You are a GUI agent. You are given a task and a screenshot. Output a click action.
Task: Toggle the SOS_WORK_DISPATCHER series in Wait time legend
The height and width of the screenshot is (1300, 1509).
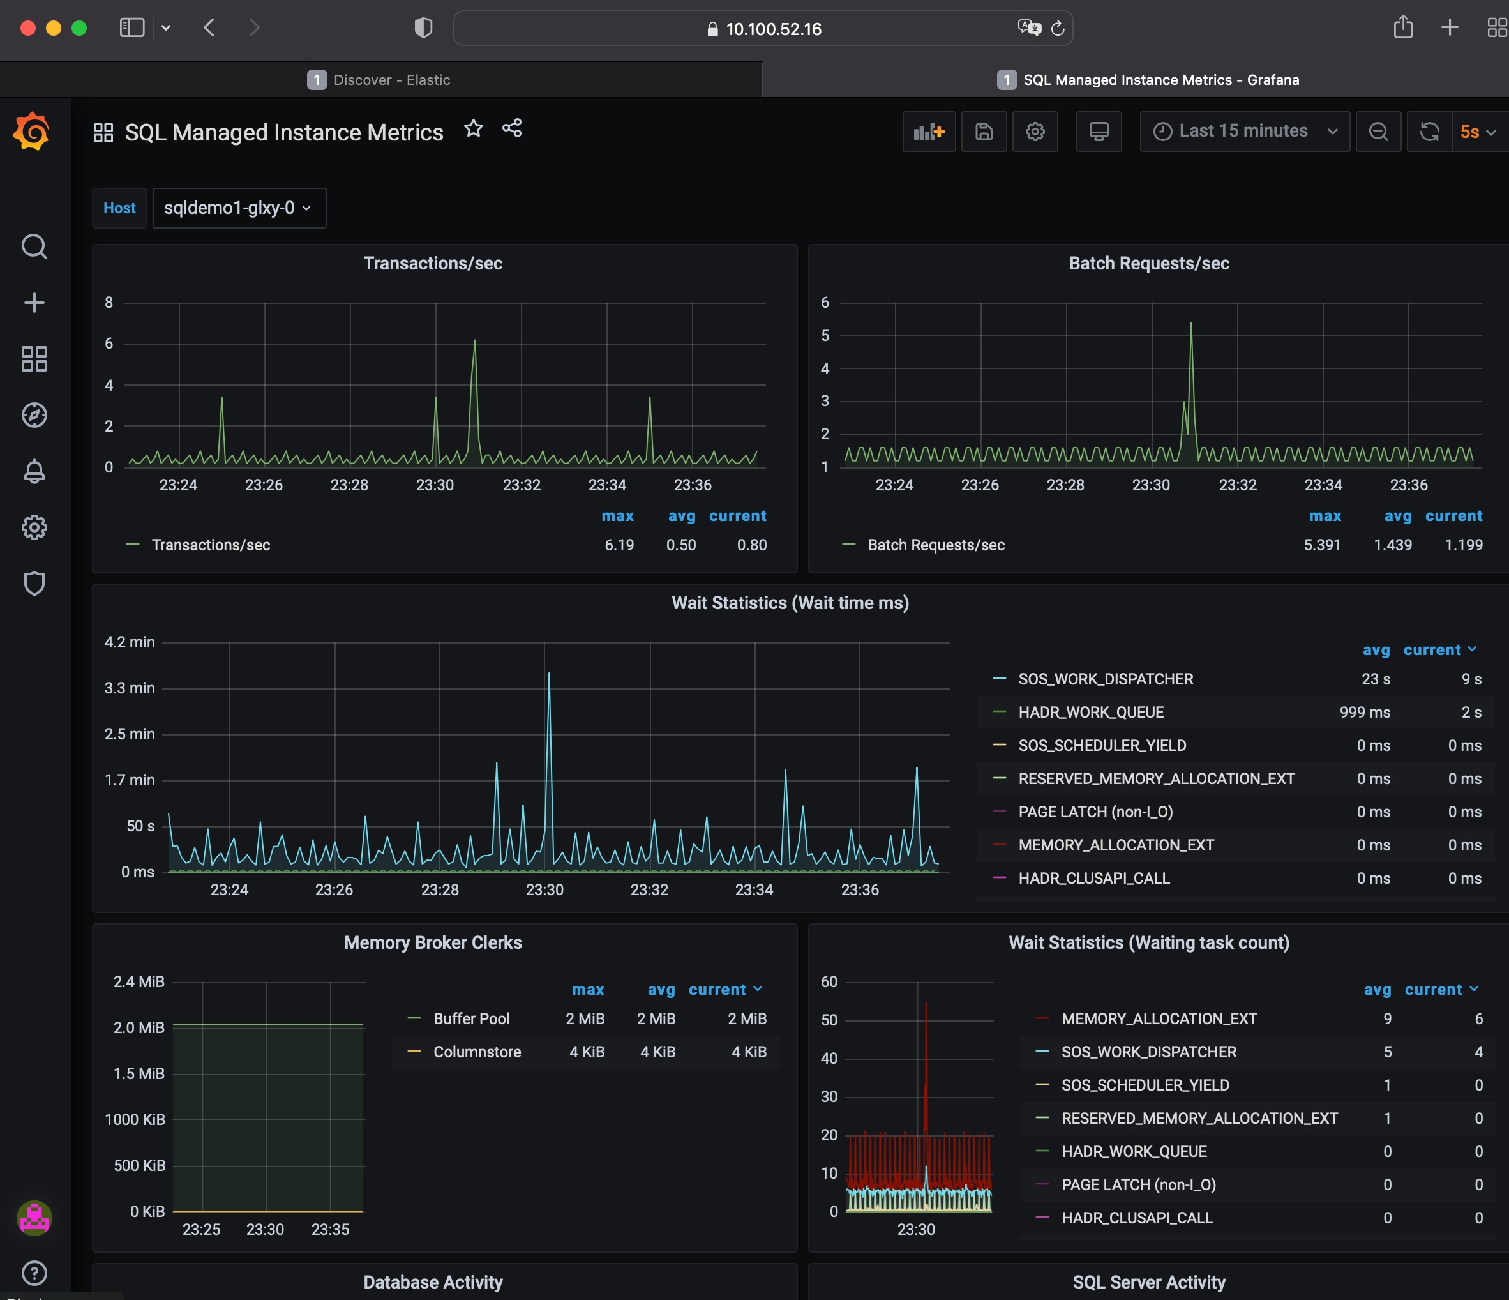1106,679
